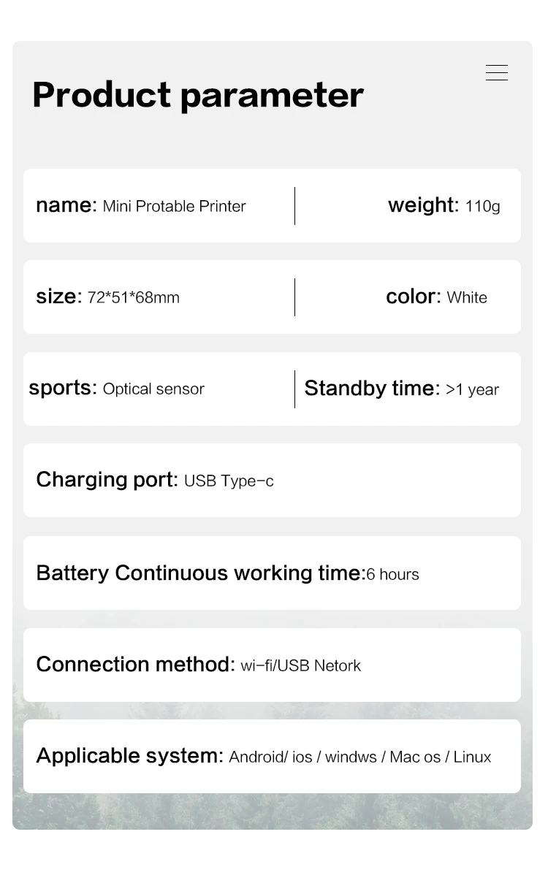Click the color label

(x=413, y=297)
